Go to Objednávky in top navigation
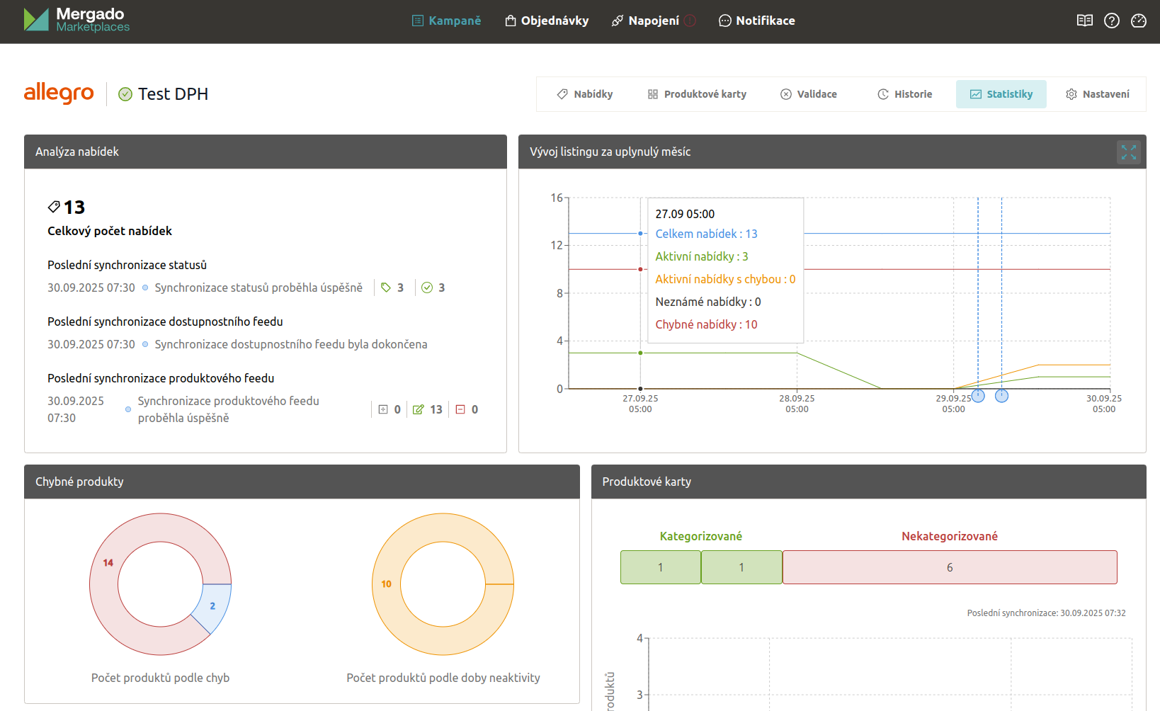1160x711 pixels. (x=547, y=21)
